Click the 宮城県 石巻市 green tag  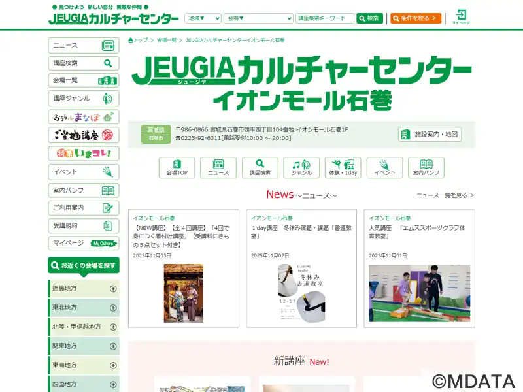tap(156, 134)
